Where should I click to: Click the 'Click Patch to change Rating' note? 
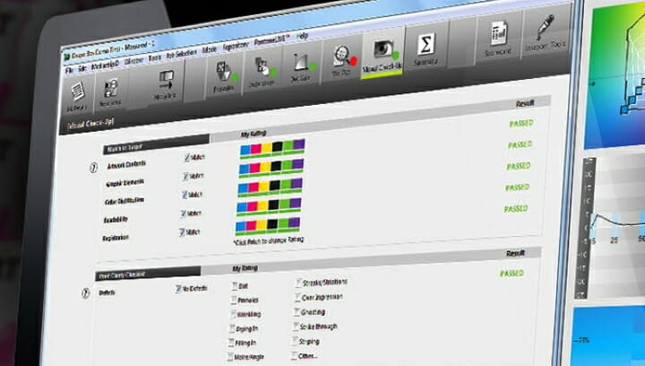tap(268, 240)
